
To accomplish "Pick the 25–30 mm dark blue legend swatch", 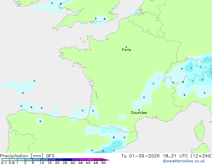I will click(68, 160).
